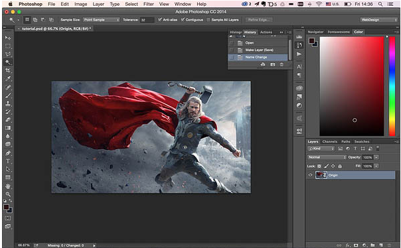Screen dimensions: 401x248
Task: Open the Histogram collapsed panel icon
Action: (x=299, y=36)
